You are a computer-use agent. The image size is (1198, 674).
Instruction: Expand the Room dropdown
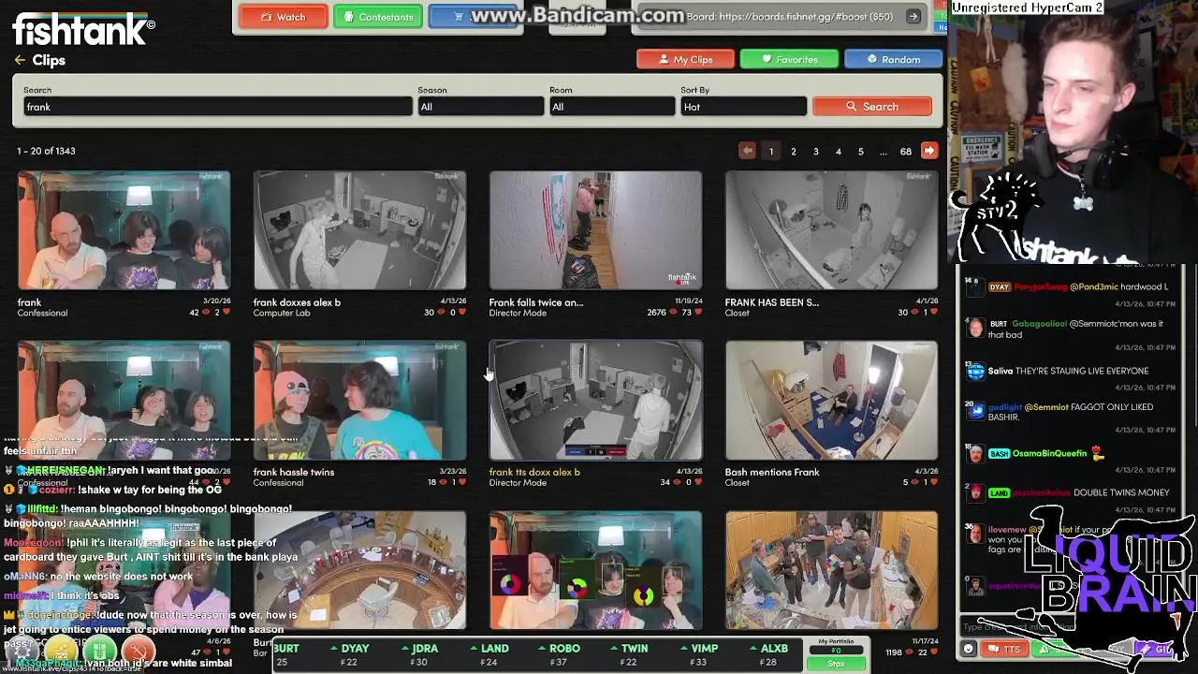click(x=612, y=107)
